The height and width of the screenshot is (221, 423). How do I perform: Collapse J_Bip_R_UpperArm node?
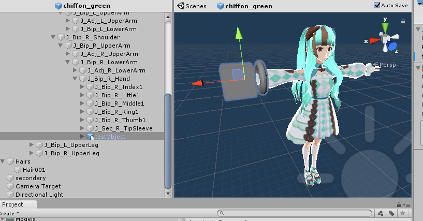(x=61, y=46)
